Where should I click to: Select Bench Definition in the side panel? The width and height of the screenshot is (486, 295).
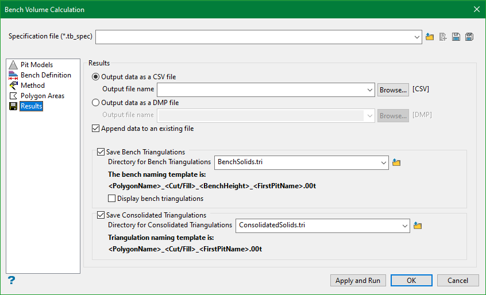click(45, 75)
